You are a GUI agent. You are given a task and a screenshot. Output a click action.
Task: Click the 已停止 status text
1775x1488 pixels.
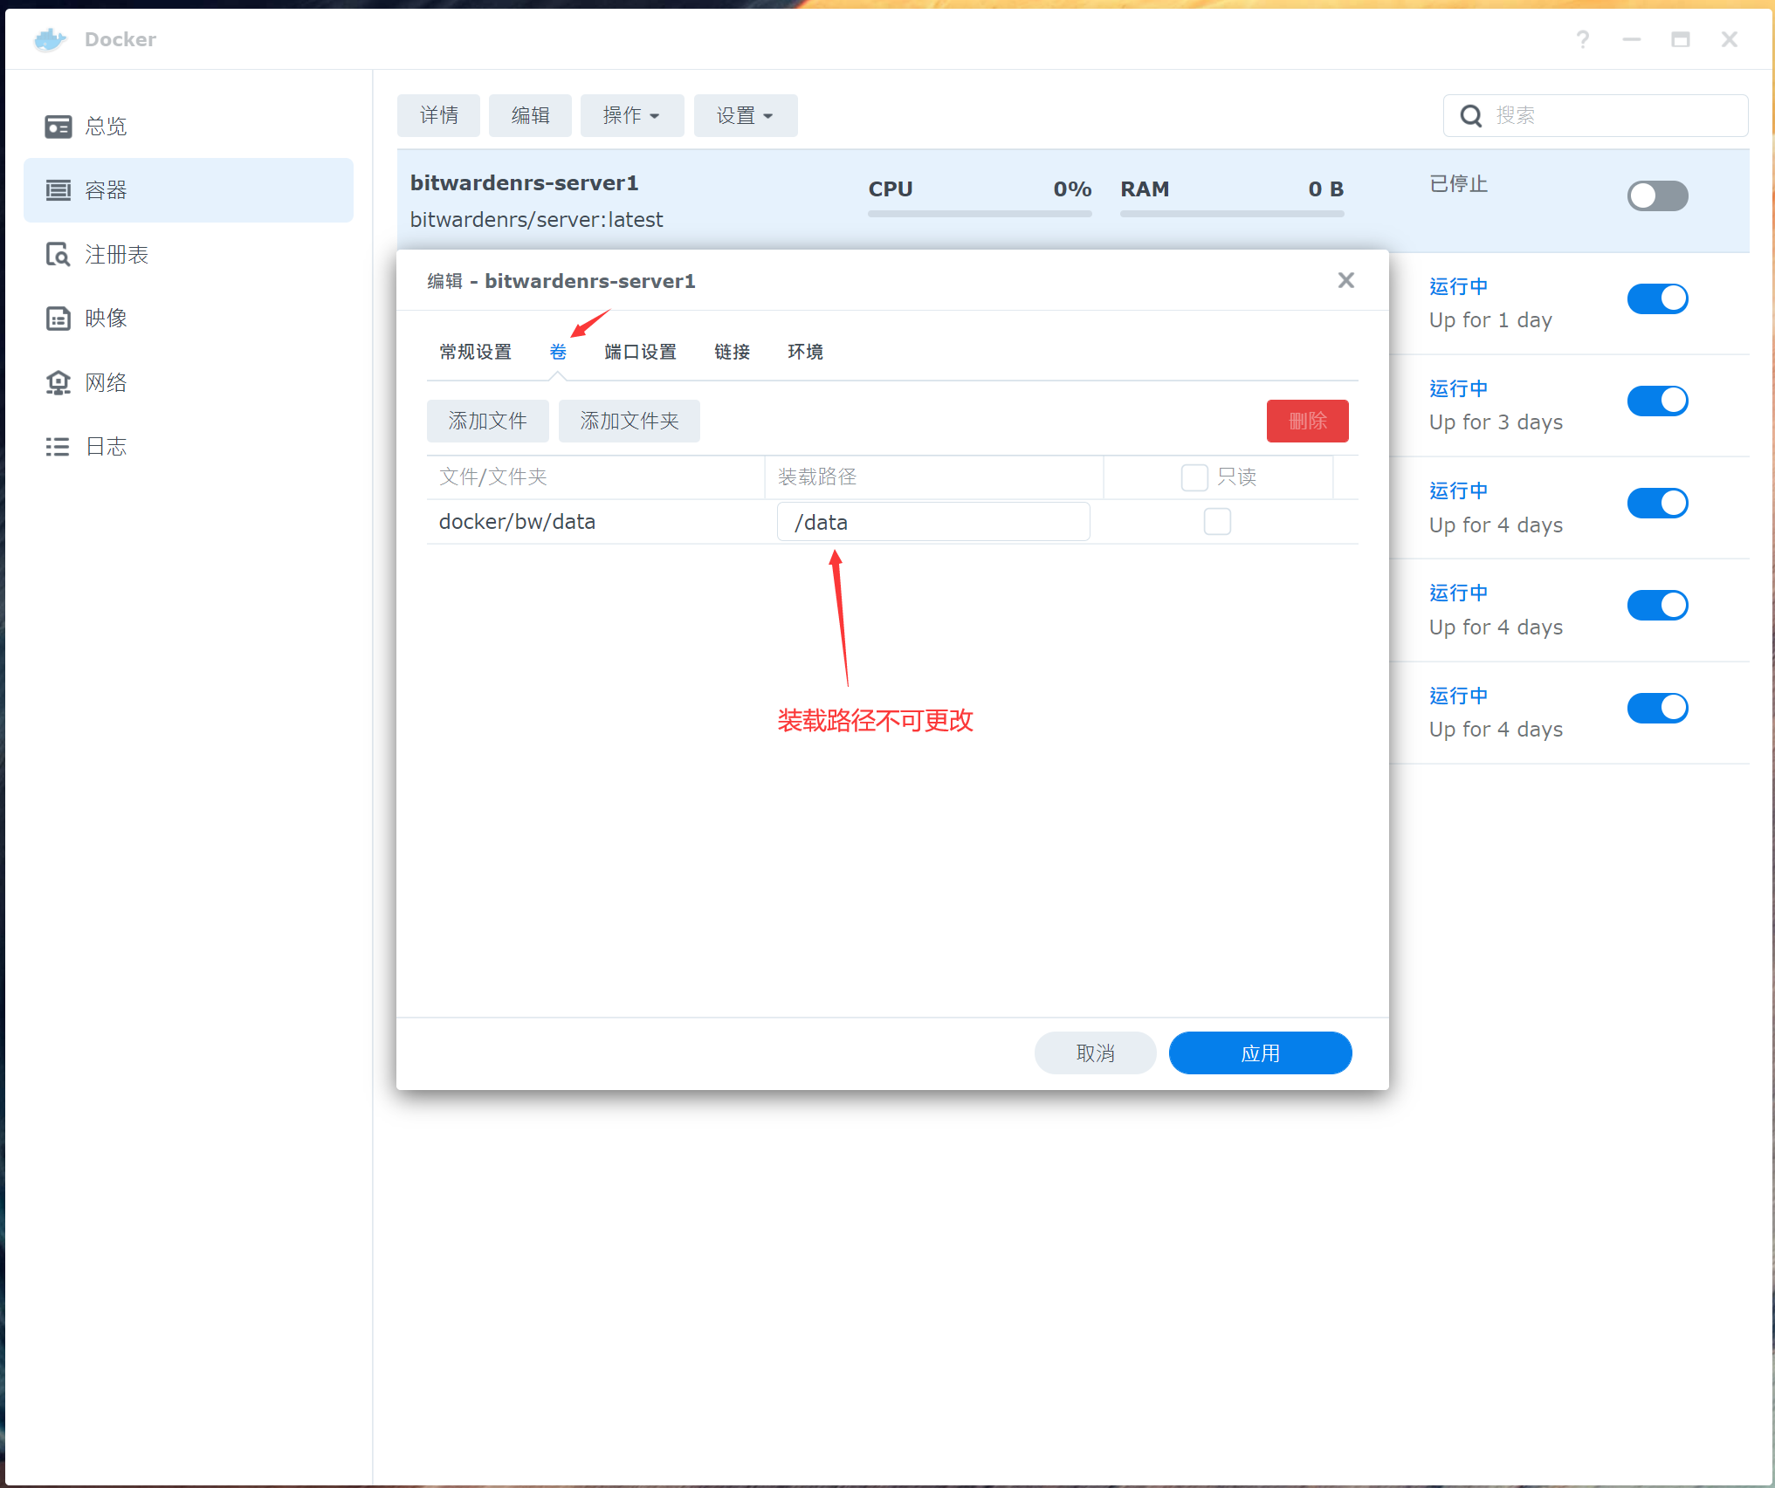[x=1458, y=184]
